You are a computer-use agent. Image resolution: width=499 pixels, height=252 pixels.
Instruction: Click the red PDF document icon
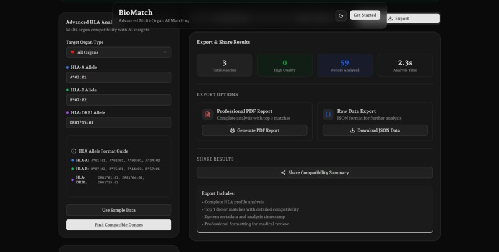point(207,114)
